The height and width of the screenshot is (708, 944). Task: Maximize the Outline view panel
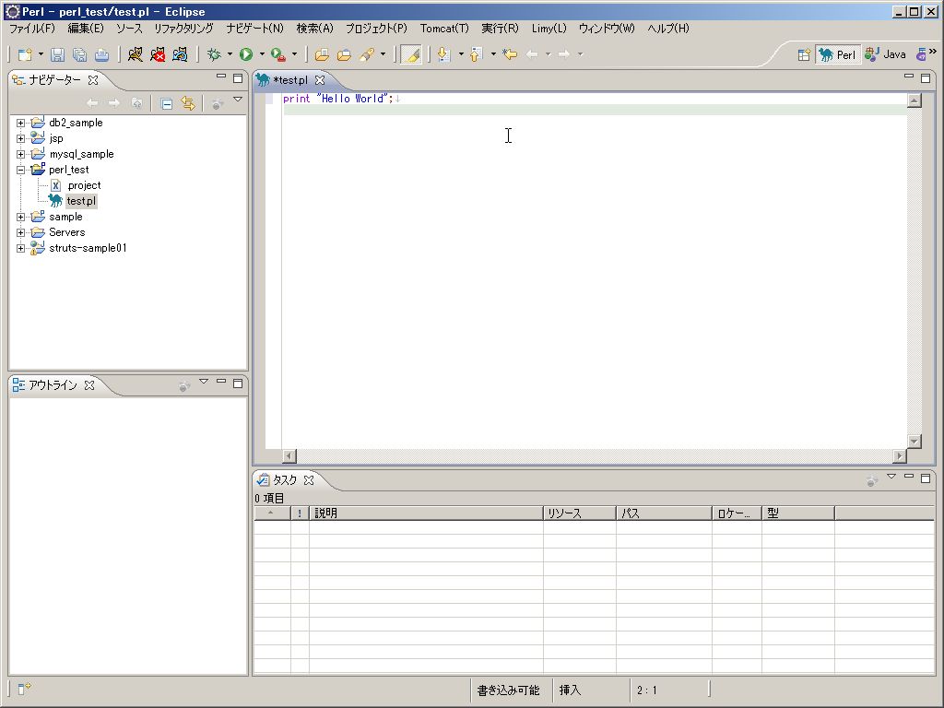pyautogui.click(x=238, y=383)
